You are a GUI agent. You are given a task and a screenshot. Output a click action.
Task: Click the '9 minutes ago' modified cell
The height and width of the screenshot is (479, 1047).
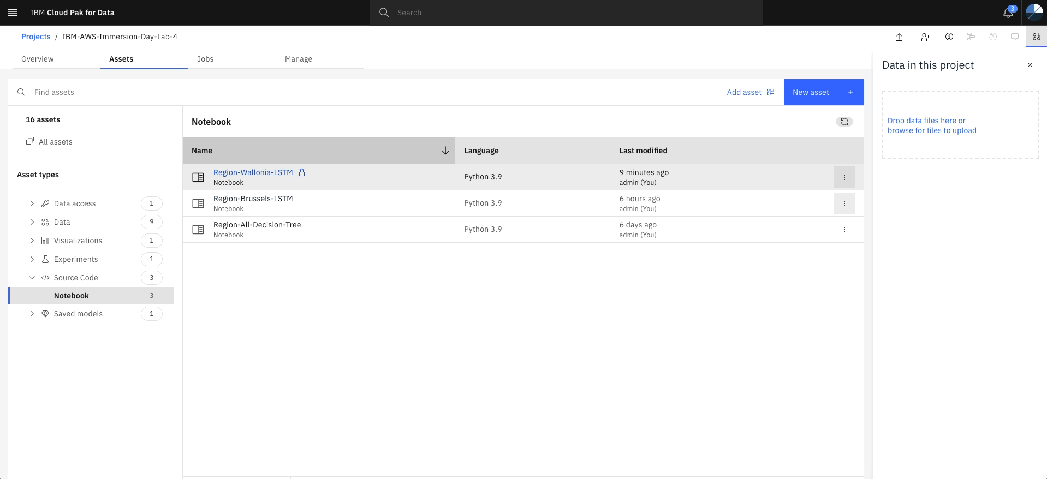click(x=644, y=172)
